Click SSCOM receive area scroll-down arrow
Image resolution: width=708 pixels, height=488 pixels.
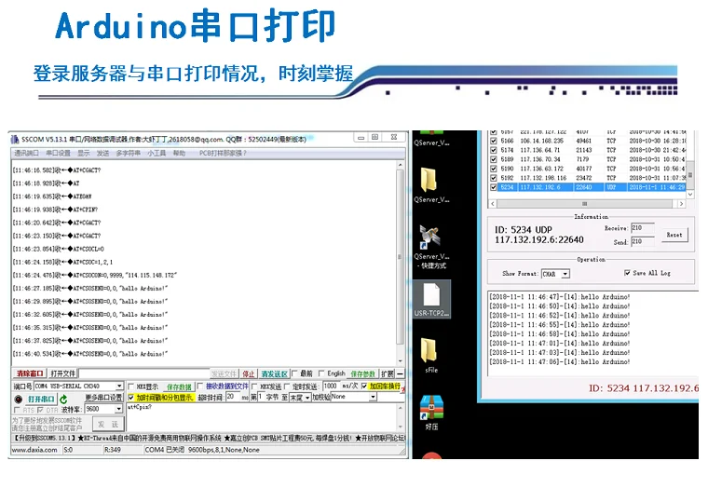coord(400,361)
